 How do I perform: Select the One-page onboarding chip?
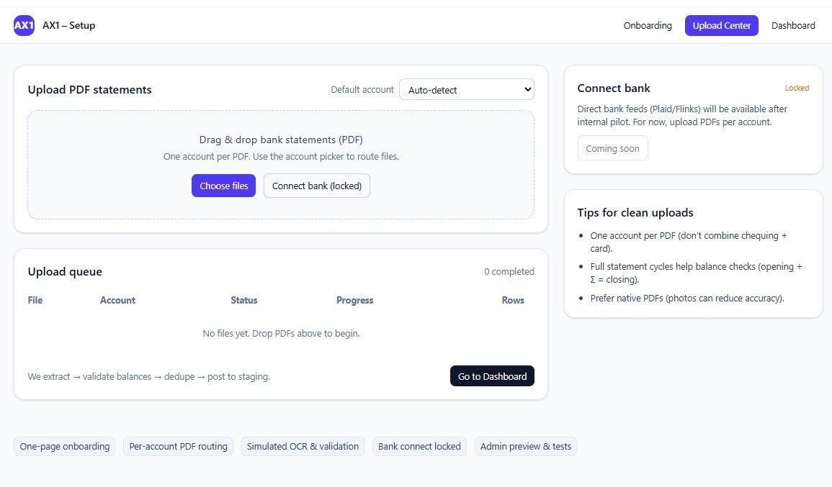[x=65, y=447]
